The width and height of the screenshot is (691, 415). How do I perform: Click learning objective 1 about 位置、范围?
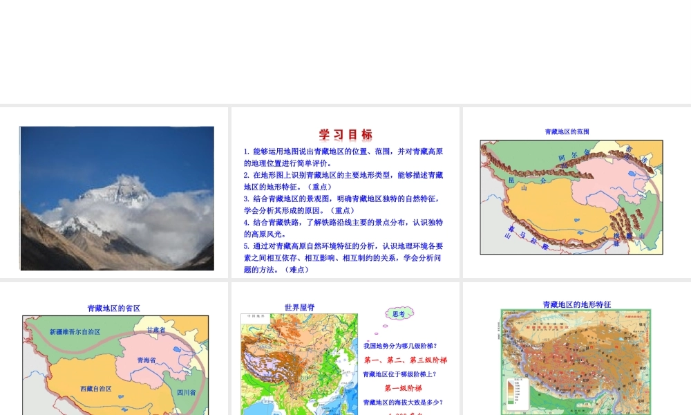[x=343, y=157]
